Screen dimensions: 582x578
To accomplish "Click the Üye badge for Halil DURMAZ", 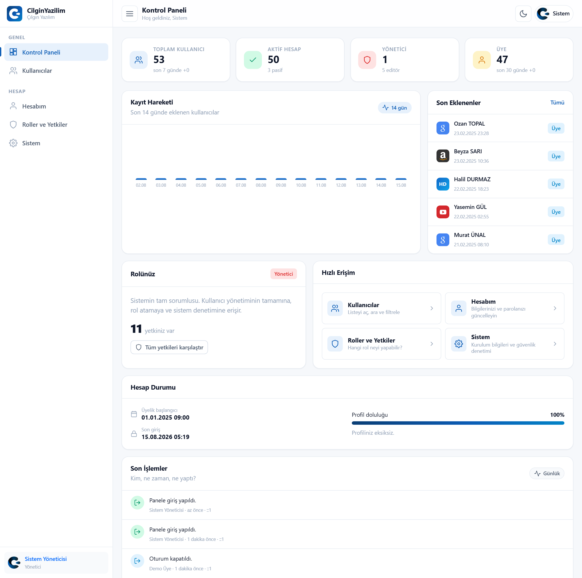I will point(556,184).
